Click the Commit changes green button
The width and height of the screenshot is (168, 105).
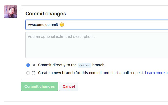[39, 86]
